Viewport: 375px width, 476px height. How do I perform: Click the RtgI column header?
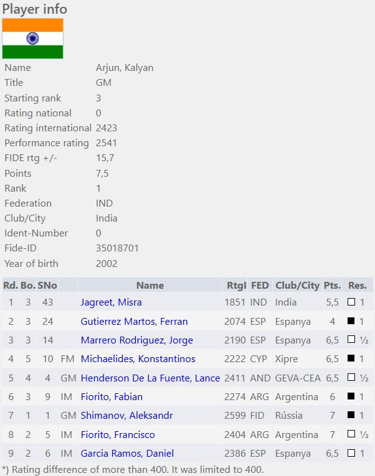(237, 286)
